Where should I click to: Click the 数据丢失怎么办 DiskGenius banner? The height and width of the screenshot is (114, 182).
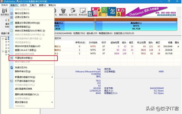[x=132, y=12]
